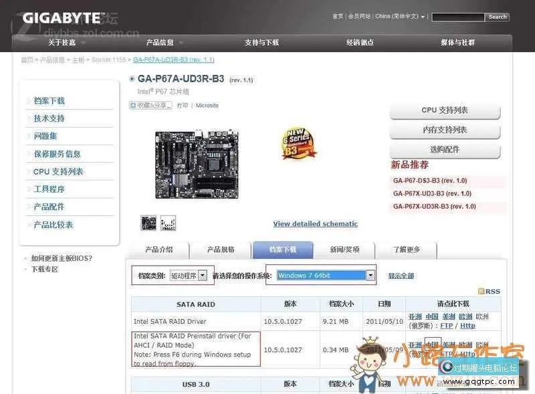This screenshot has width=535, height=394.
Task: Select the second board layout thumbnail
Action: point(168,223)
